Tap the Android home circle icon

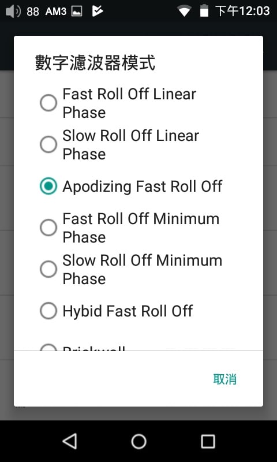(x=138, y=441)
